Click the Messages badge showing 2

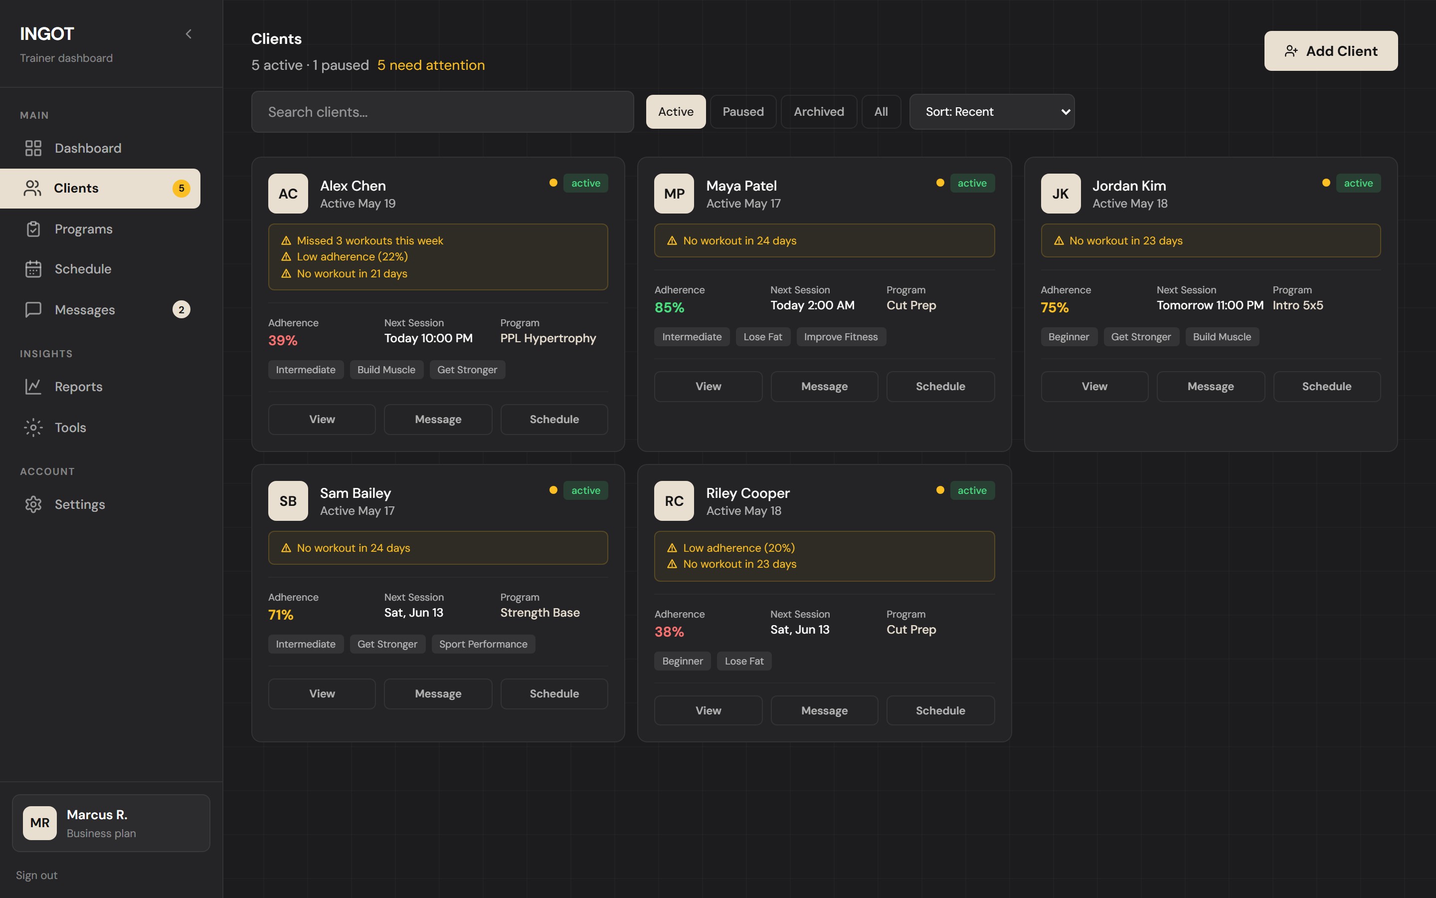(x=181, y=309)
